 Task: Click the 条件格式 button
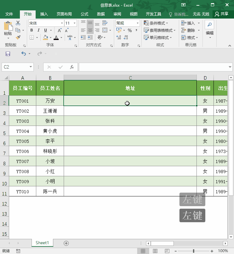click(x=156, y=23)
